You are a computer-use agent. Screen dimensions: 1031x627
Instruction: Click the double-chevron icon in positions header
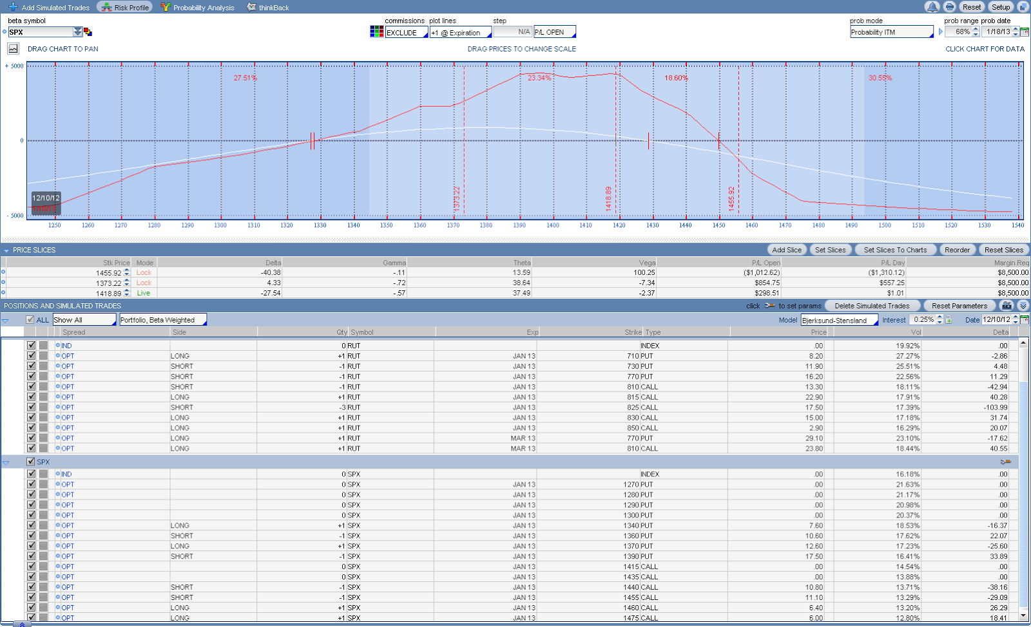coord(1023,306)
